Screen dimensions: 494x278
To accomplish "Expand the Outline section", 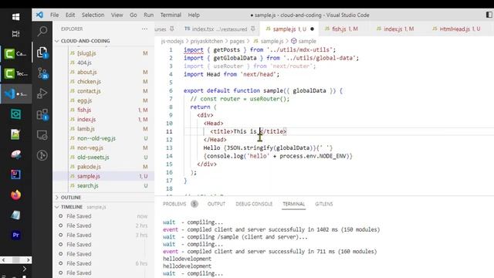I will 104,198.
